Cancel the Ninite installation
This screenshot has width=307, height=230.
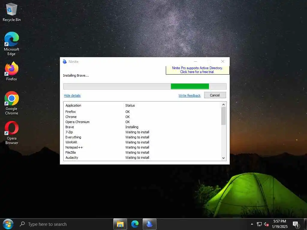(215, 95)
